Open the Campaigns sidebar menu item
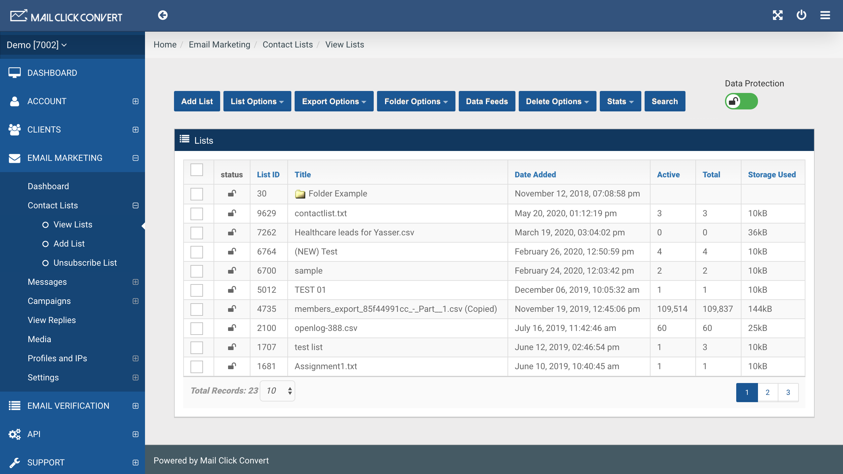Screen dimensions: 843x474 point(49,301)
